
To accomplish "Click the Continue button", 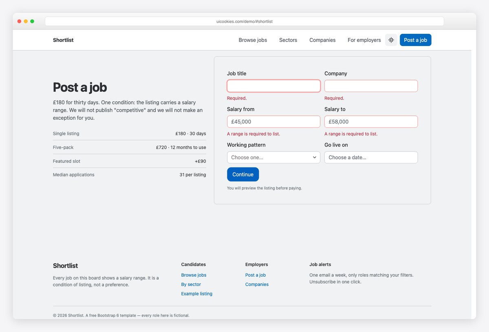I will pyautogui.click(x=243, y=174).
